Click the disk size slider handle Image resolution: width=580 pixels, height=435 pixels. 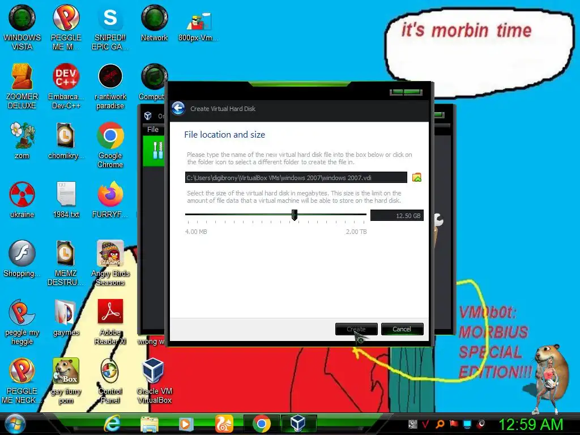[x=295, y=215]
